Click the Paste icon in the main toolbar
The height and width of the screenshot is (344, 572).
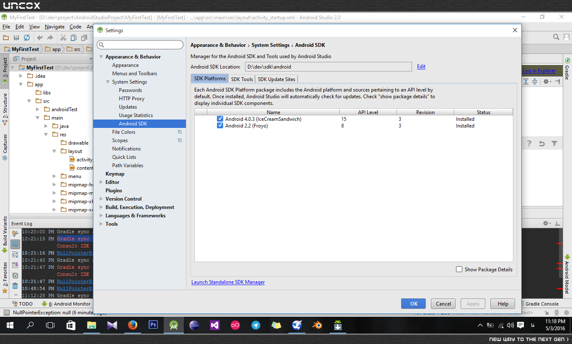tap(84, 38)
